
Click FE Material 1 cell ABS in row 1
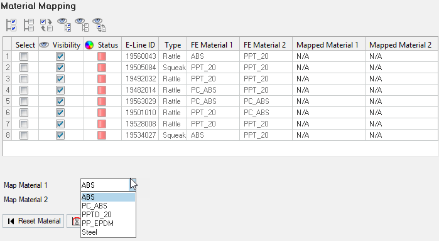click(213, 56)
